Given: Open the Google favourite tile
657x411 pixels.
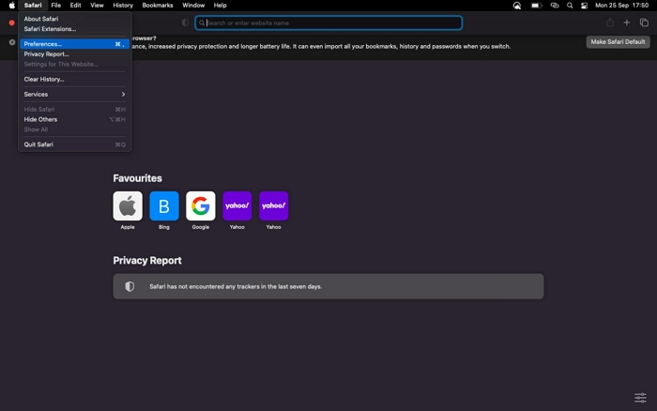Looking at the screenshot, I should (200, 205).
